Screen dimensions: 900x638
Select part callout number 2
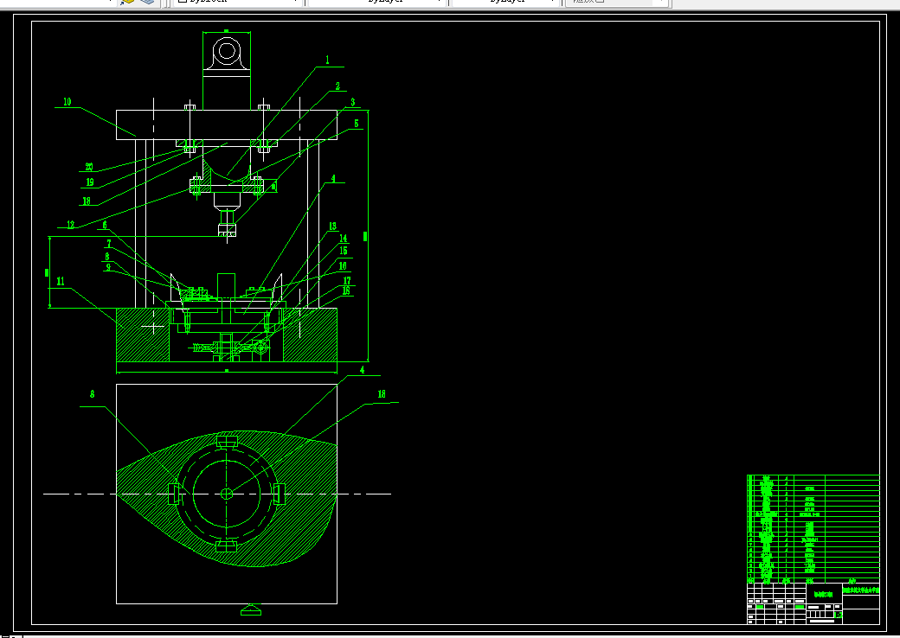[x=337, y=86]
